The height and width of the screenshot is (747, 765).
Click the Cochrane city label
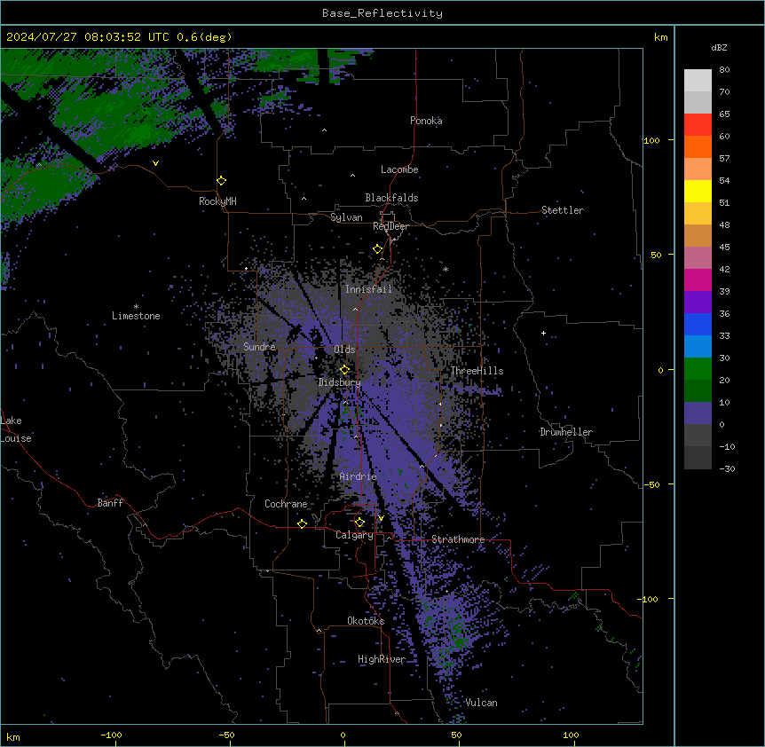point(286,504)
